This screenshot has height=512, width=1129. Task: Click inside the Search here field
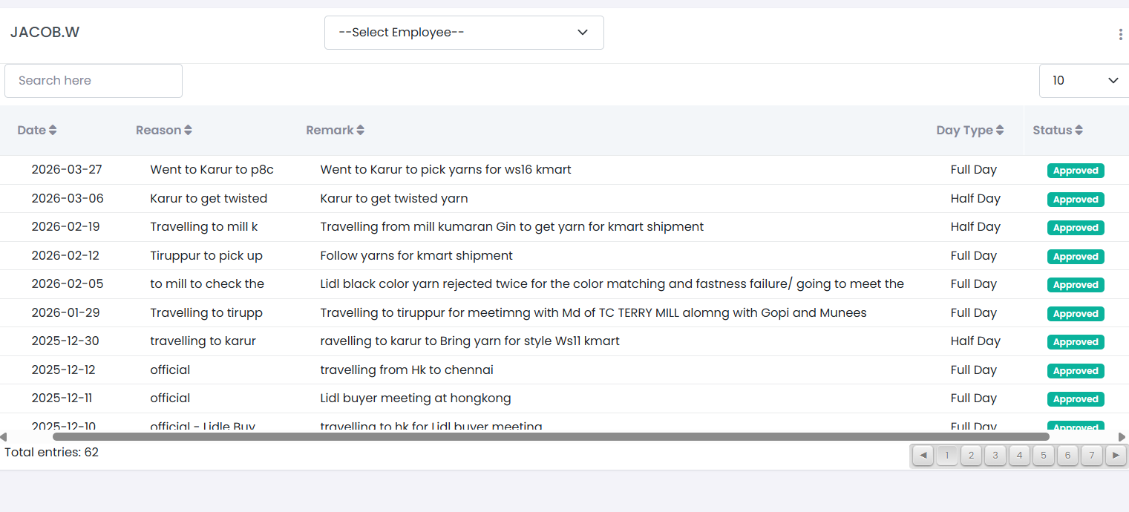94,80
